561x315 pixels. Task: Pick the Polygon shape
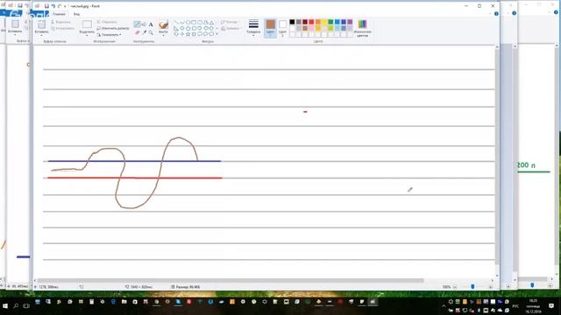coord(206,23)
